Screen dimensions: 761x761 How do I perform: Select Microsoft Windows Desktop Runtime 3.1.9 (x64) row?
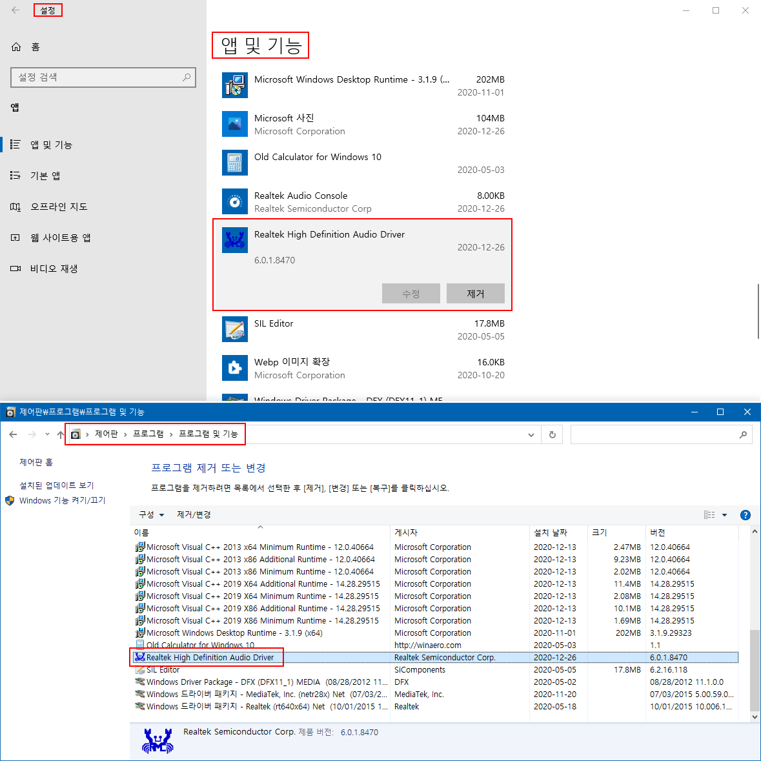[435, 633]
